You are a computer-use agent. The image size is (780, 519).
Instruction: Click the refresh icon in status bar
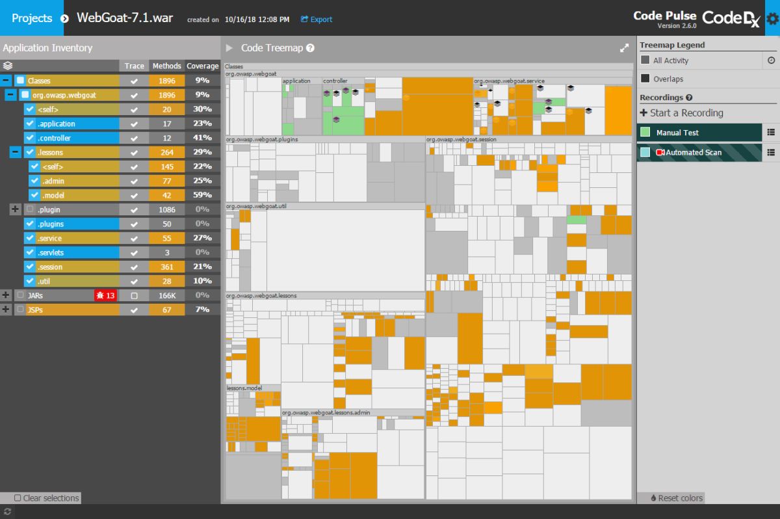(7, 512)
